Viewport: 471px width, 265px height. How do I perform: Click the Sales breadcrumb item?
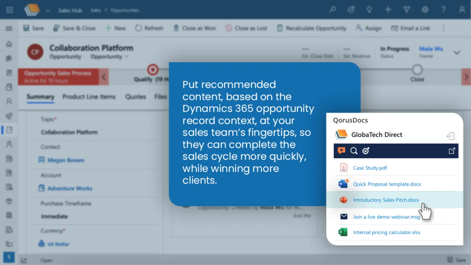pyautogui.click(x=95, y=11)
